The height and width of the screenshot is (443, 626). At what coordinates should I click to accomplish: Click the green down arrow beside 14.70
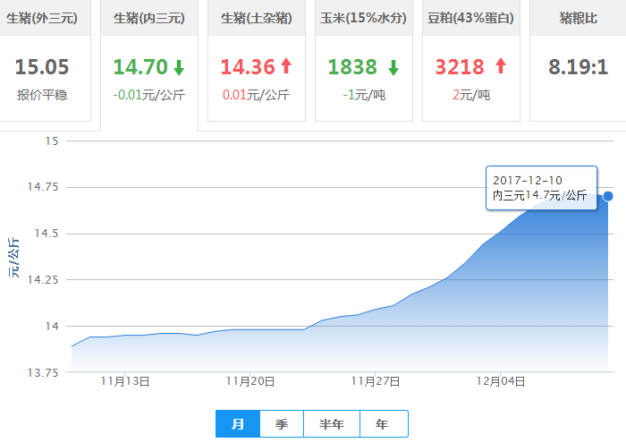coord(179,67)
